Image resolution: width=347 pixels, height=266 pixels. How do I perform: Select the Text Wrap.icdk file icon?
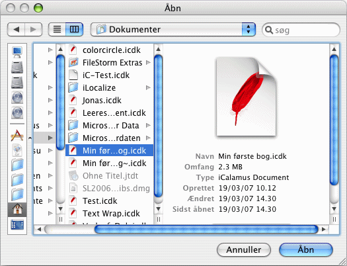[73, 214]
